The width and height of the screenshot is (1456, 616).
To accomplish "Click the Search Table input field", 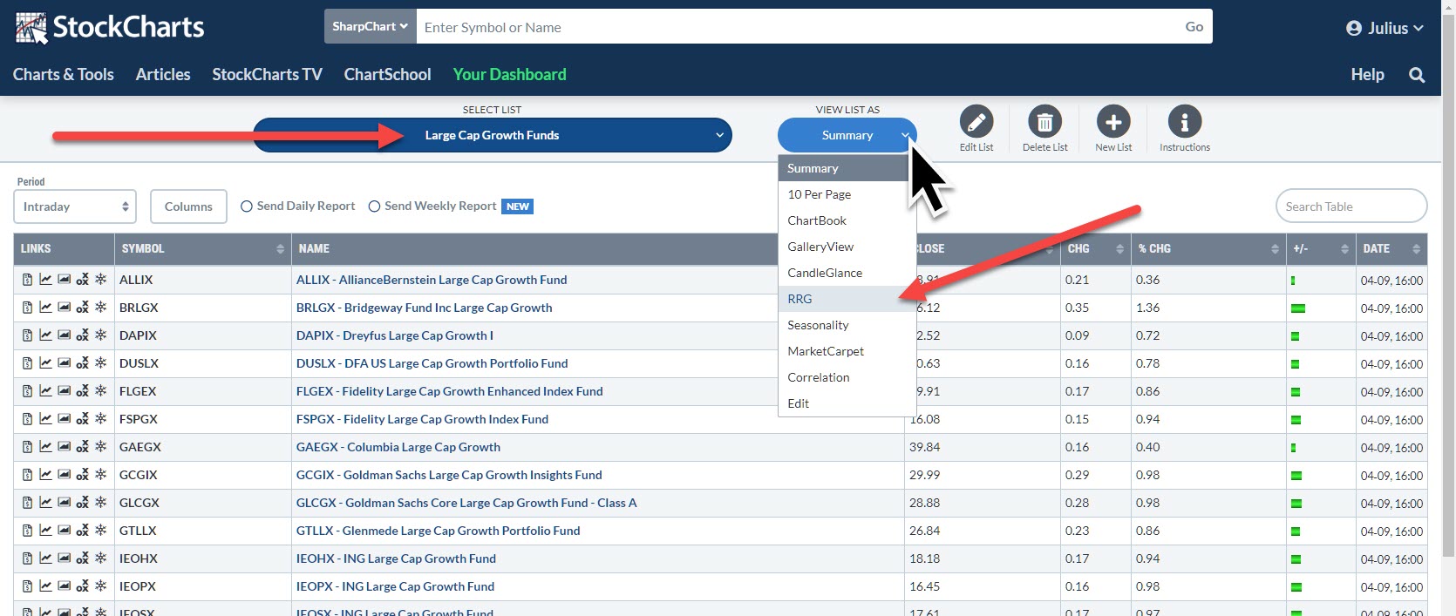I will point(1351,206).
